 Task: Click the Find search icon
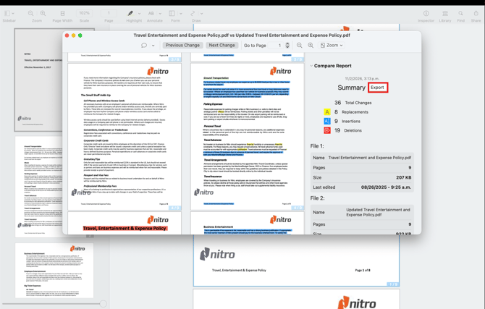click(460, 13)
